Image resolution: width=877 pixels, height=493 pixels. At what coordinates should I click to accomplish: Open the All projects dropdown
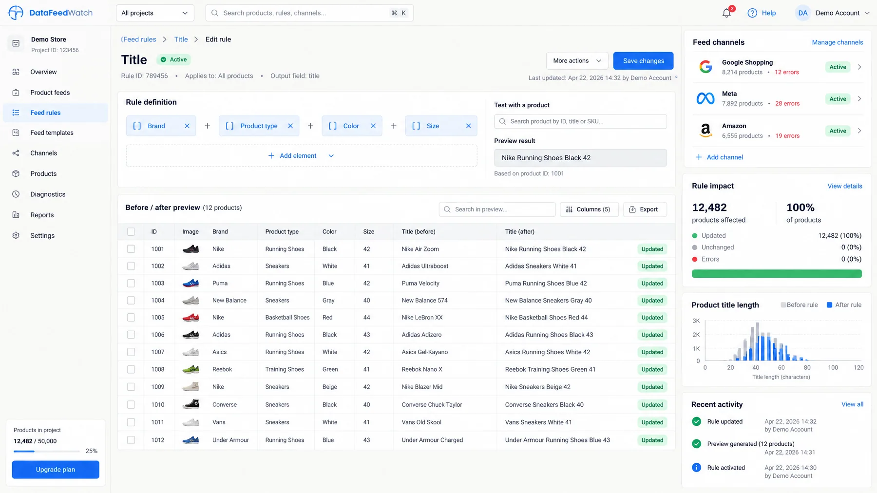click(155, 13)
